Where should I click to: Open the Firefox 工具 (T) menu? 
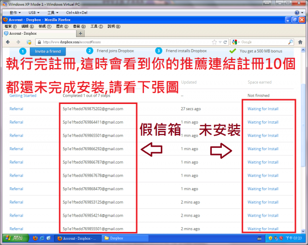96,26
